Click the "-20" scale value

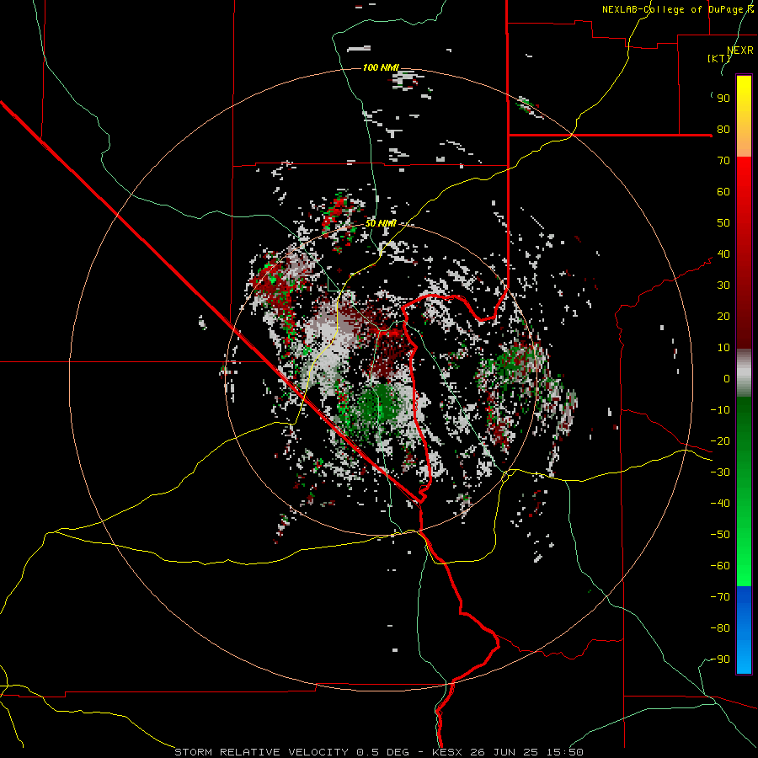click(720, 441)
